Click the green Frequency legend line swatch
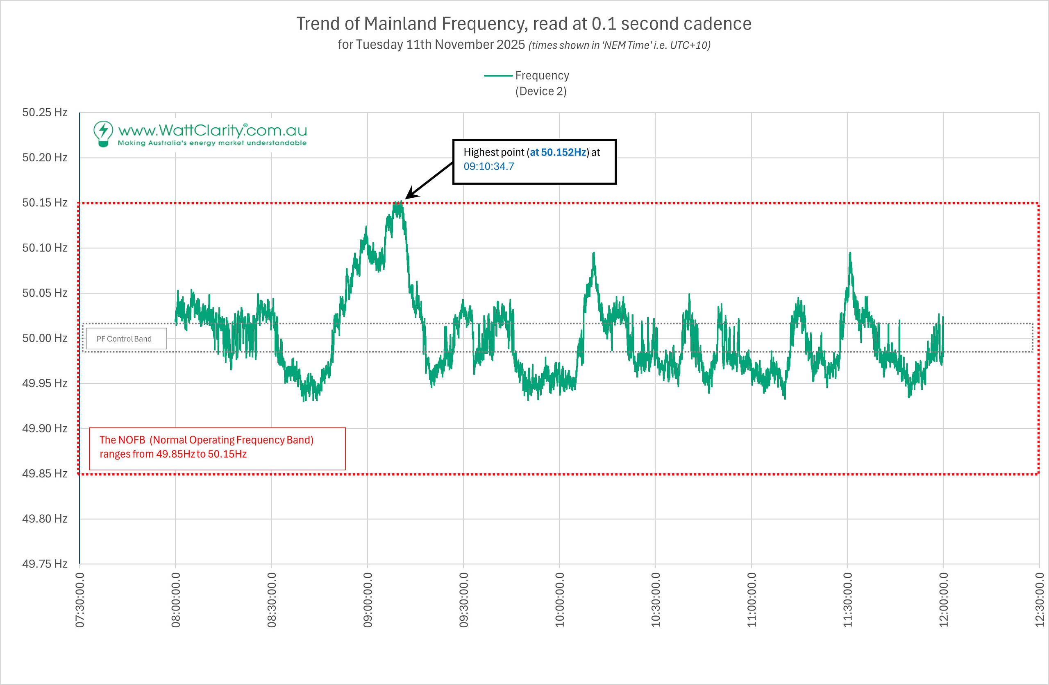The width and height of the screenshot is (1049, 685). [x=498, y=76]
